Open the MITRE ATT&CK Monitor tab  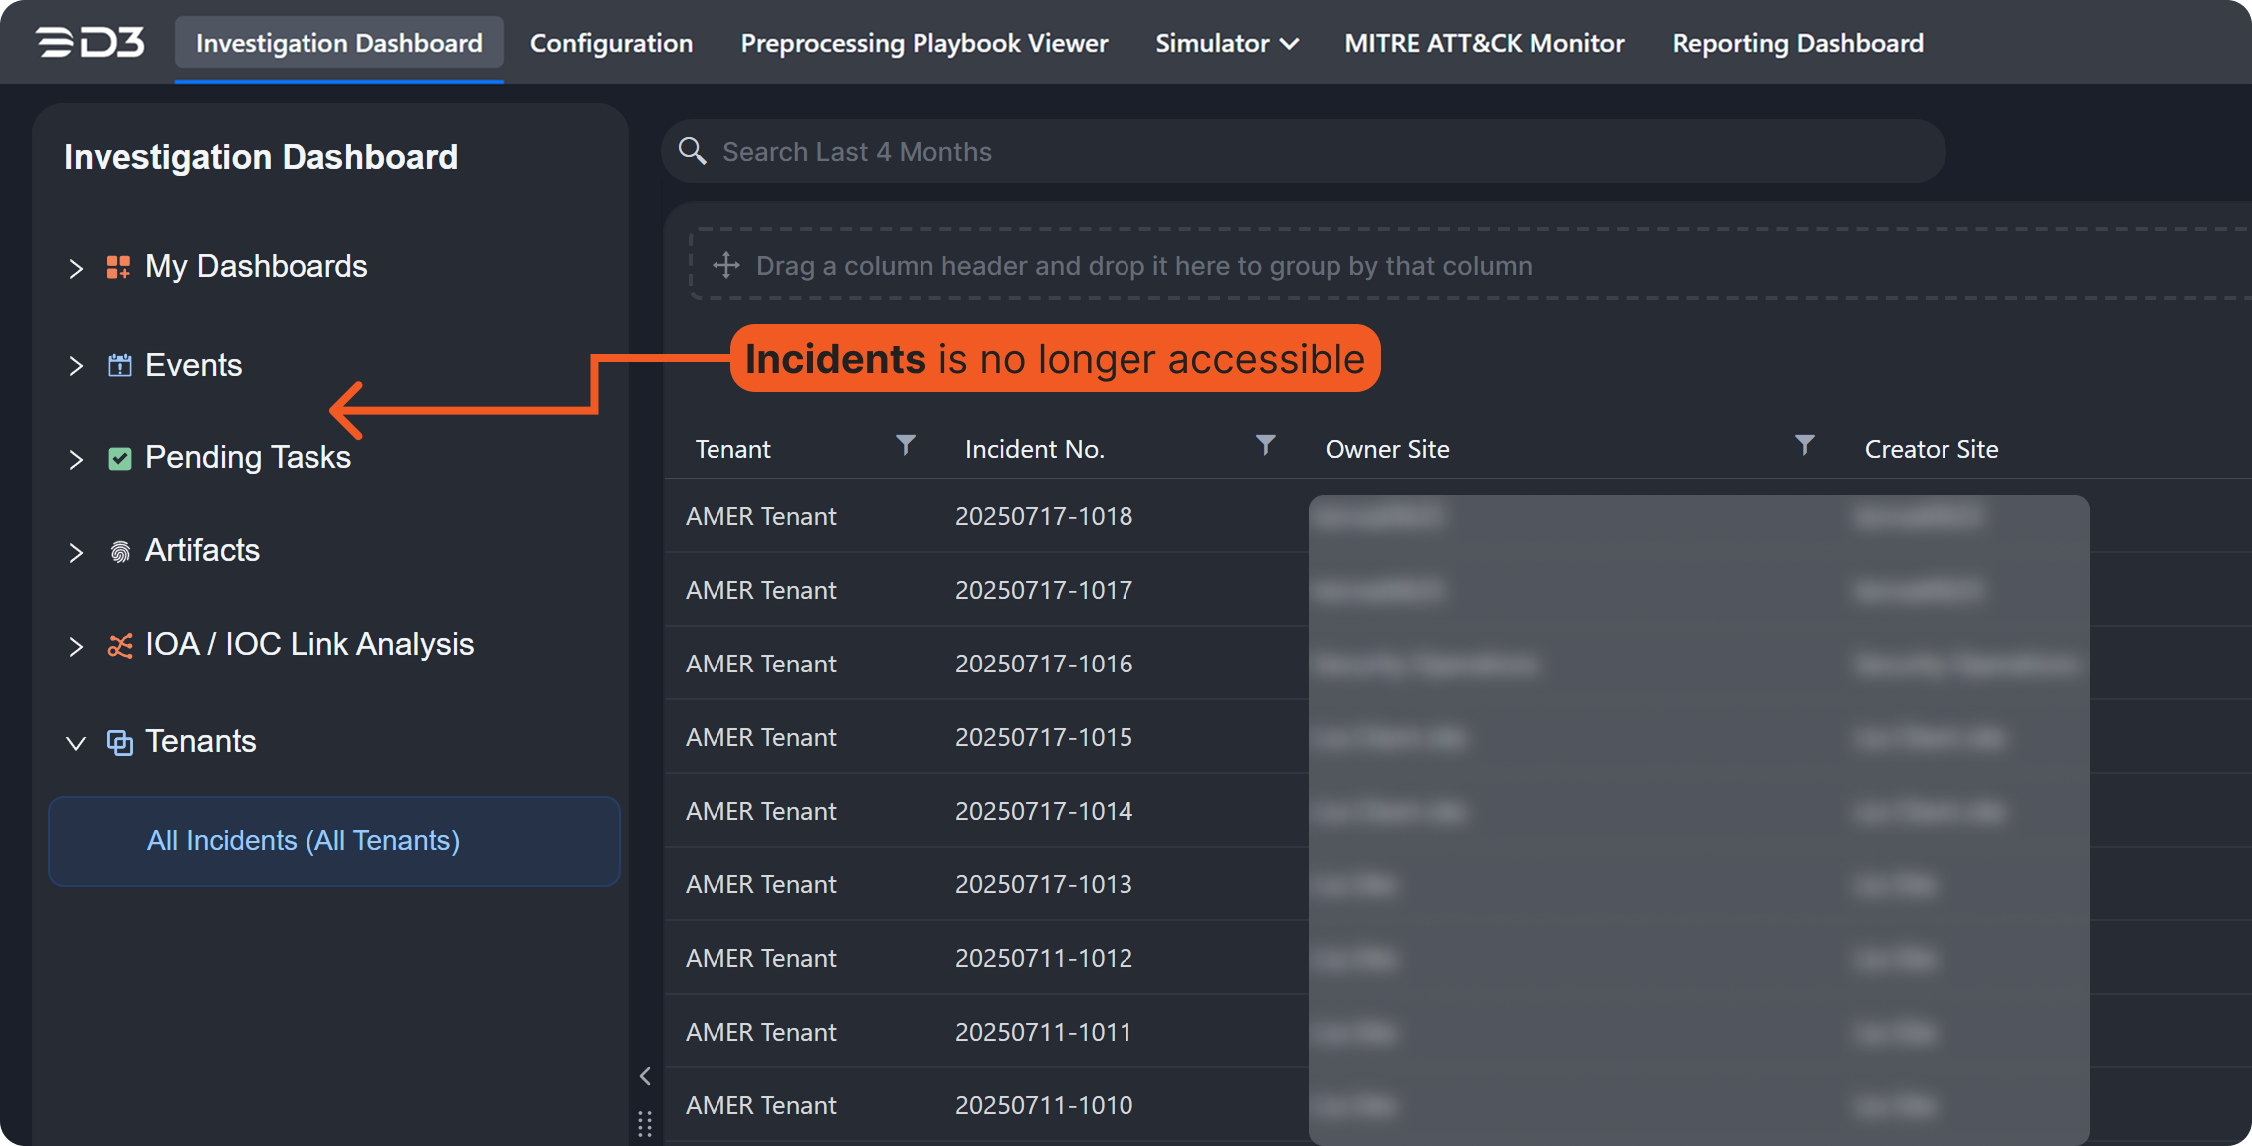pos(1484,43)
